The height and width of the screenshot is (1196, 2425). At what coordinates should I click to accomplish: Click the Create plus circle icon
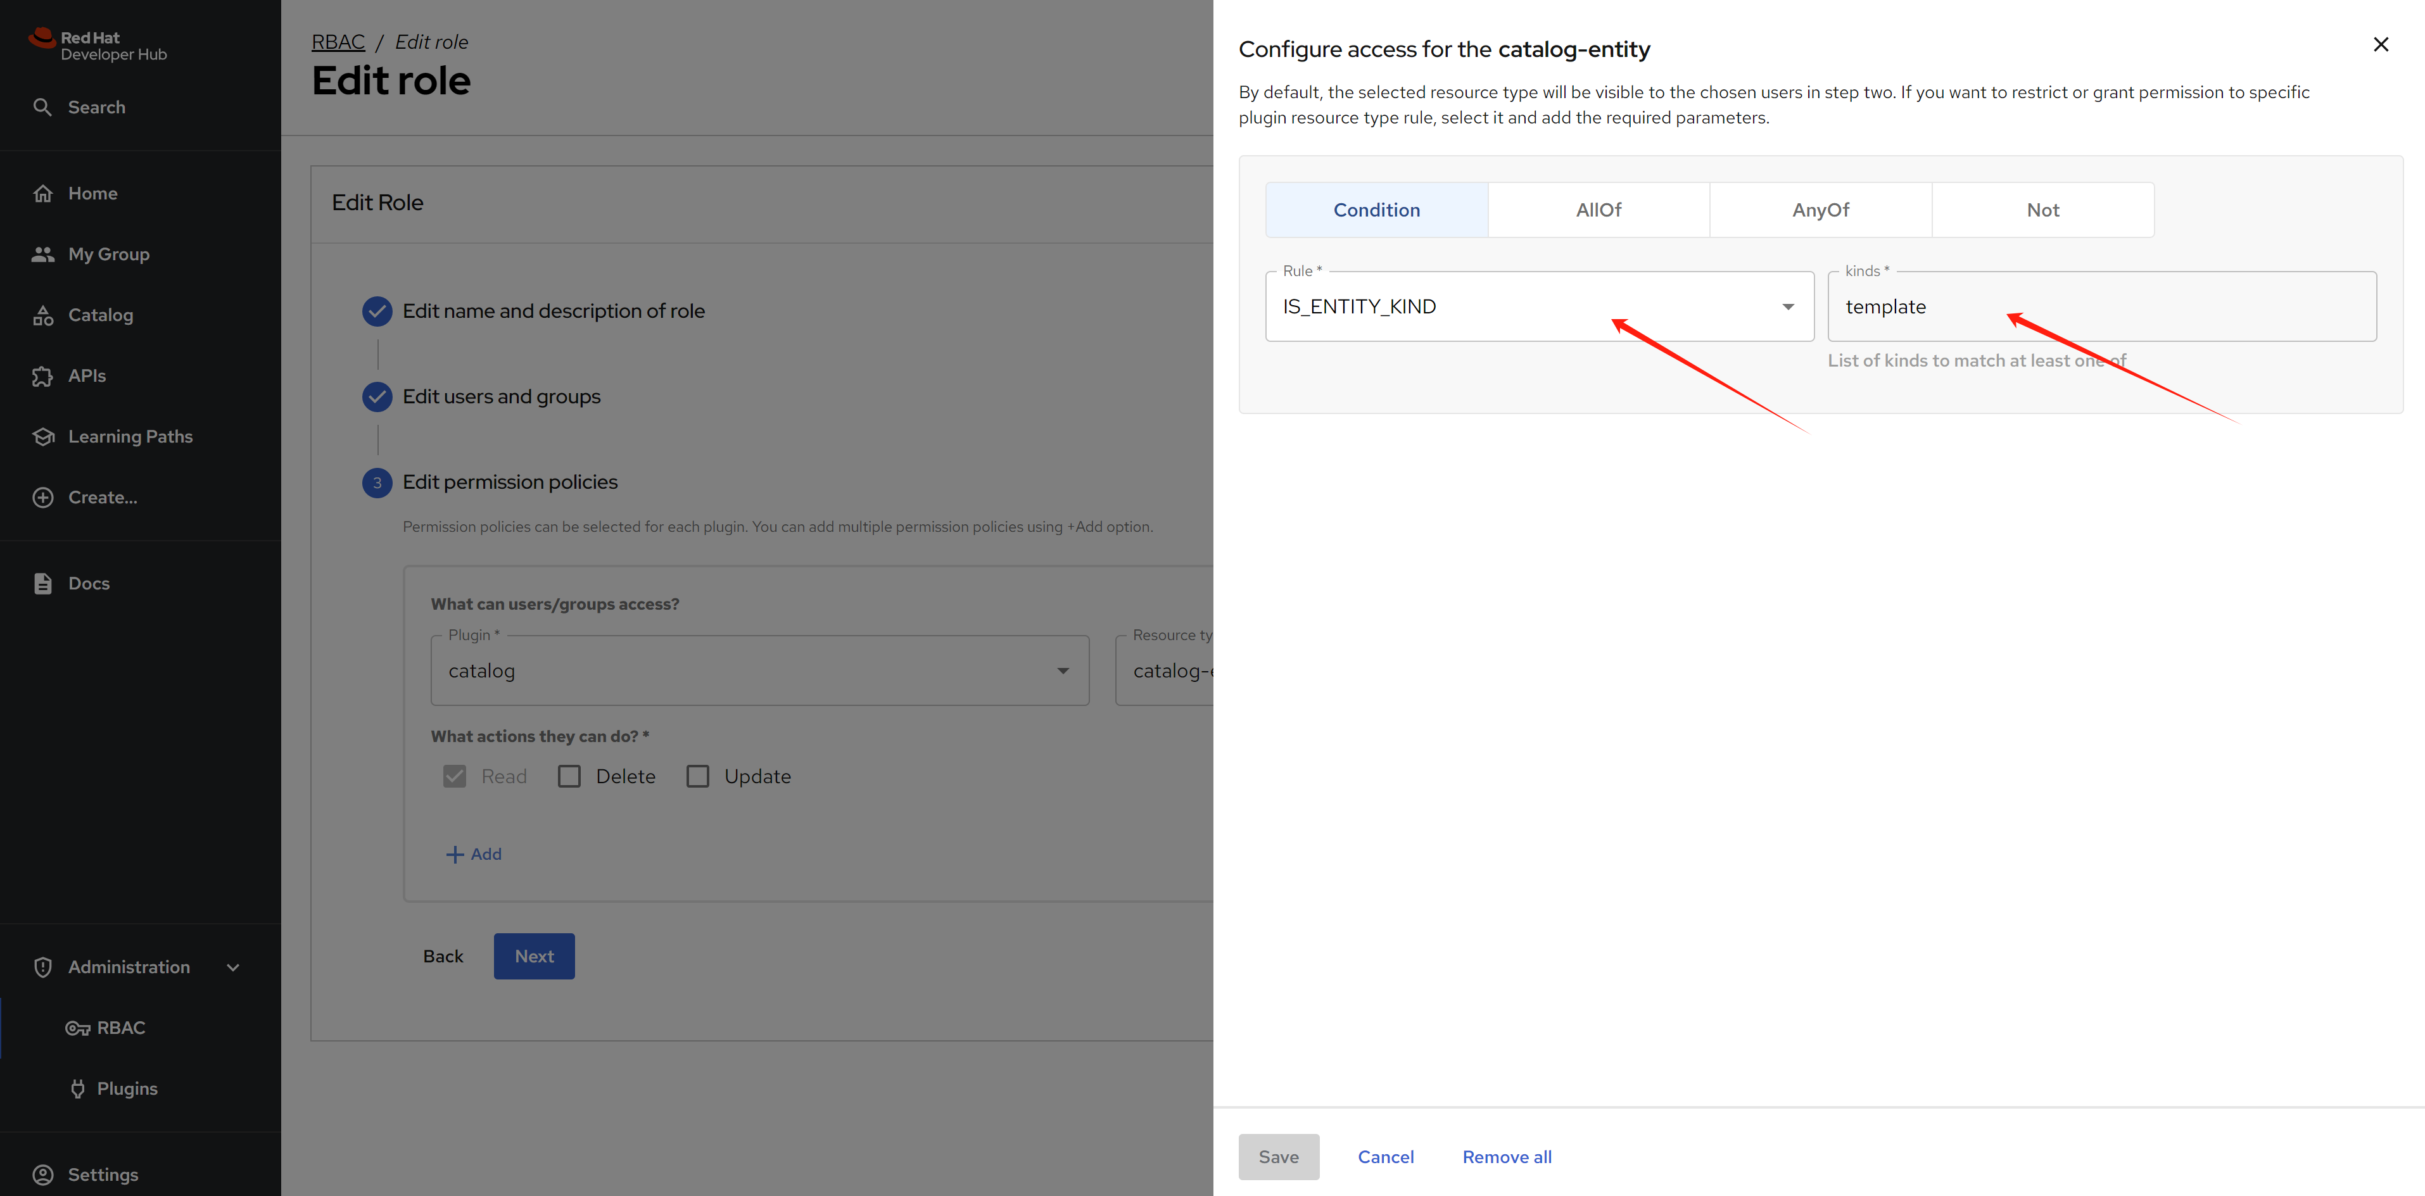click(43, 498)
